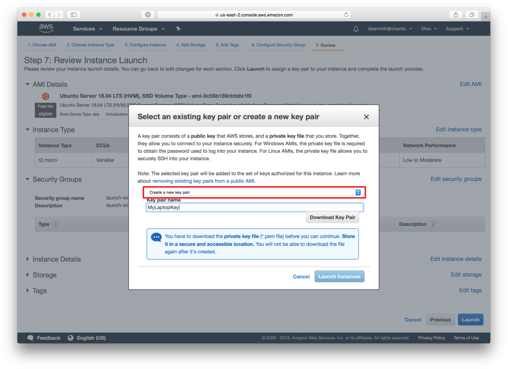508x369 pixels.
Task: Switch to the '5. Add Tags' tab
Action: [228, 45]
